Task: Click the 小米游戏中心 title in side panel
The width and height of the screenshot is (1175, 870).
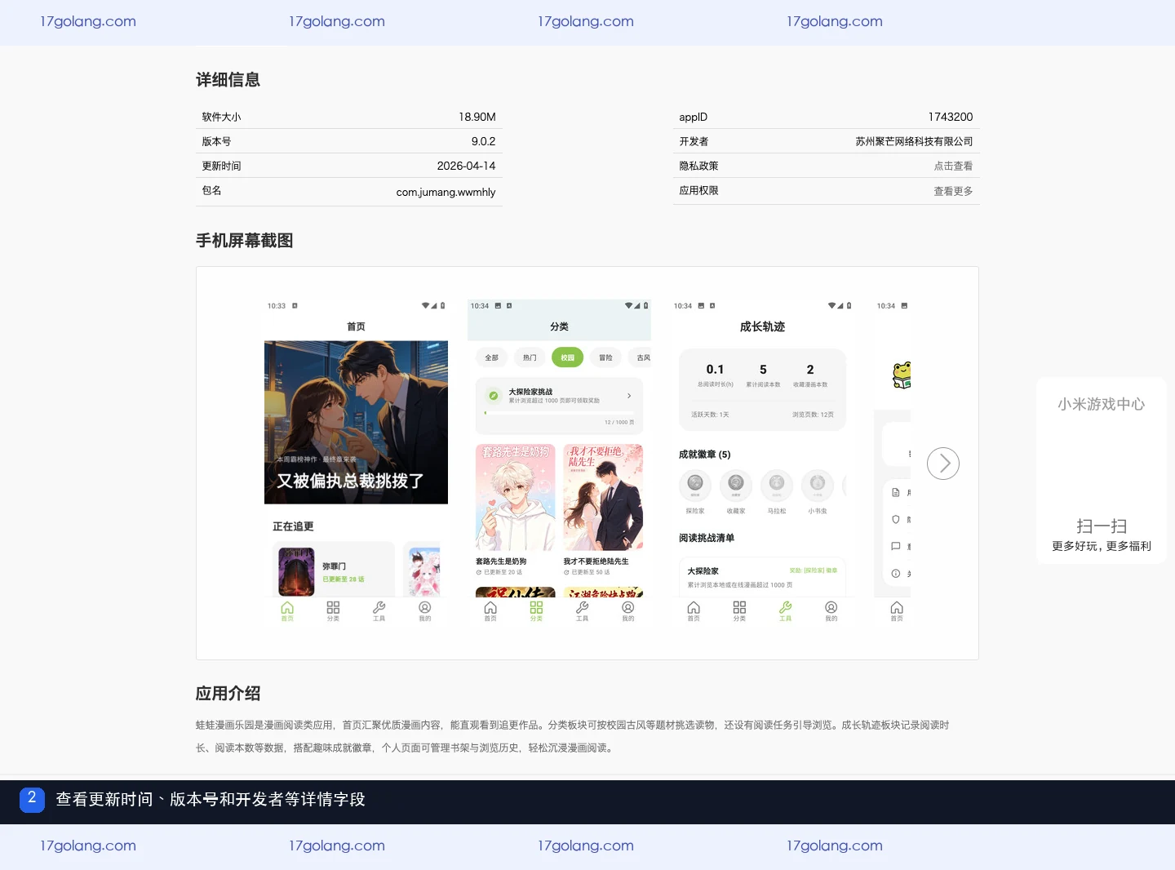Action: click(x=1102, y=404)
